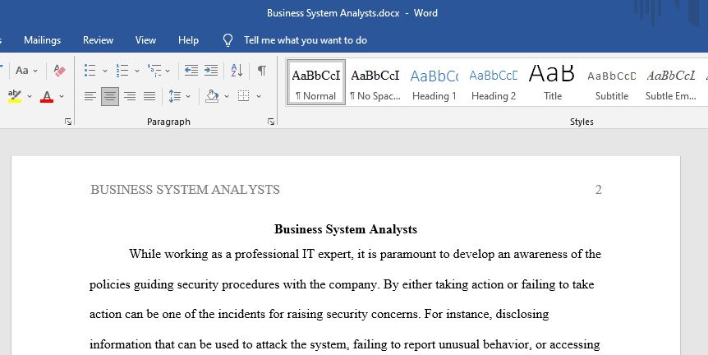Apply borders with the borders icon
Viewport: 708px width, 355px height.
coord(243,96)
